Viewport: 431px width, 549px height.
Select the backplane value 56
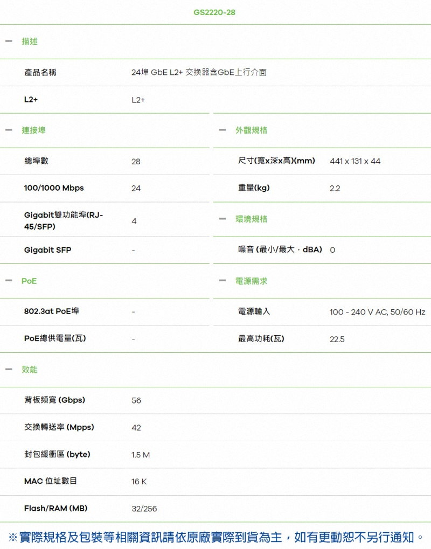click(x=136, y=400)
